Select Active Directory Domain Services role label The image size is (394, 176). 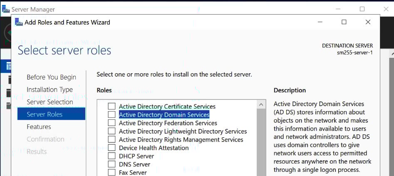click(x=164, y=115)
